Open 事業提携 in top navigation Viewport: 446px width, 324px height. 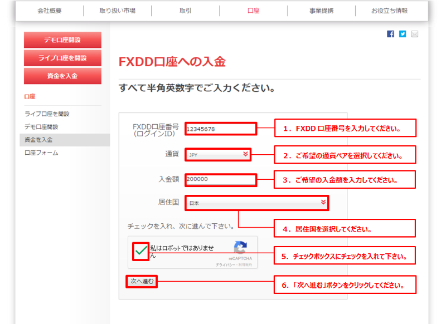pos(322,11)
